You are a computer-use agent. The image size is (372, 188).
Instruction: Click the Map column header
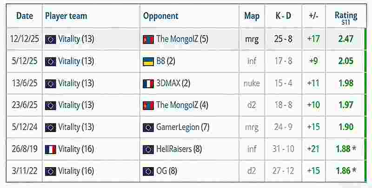(x=252, y=16)
